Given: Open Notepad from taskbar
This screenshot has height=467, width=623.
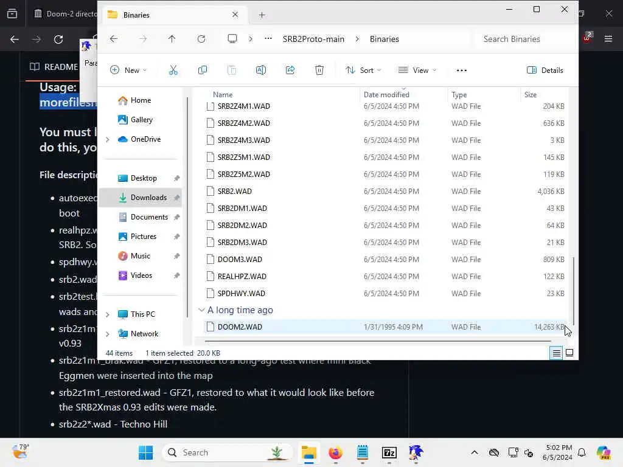Looking at the screenshot, I should click(363, 452).
